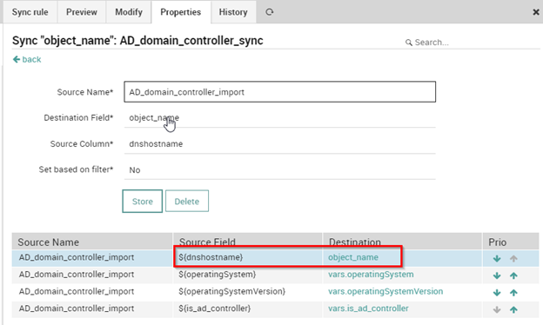This screenshot has width=543, height=325.
Task: Switch to the History tab
Action: (x=233, y=12)
